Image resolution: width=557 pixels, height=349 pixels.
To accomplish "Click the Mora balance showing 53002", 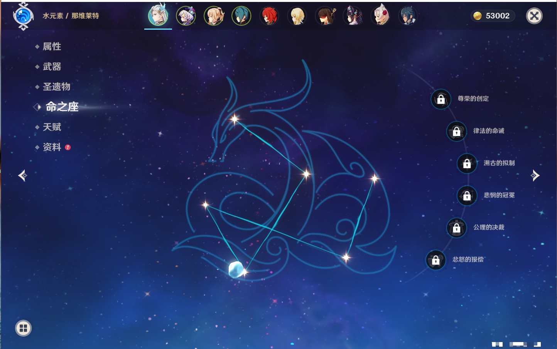I will pos(492,16).
